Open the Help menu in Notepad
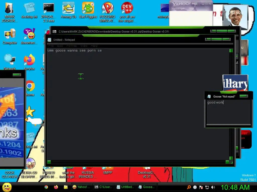 [94, 45]
